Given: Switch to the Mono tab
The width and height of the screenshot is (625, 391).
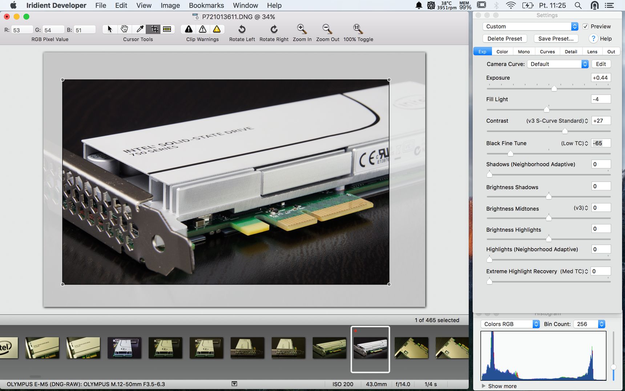Looking at the screenshot, I should click(524, 52).
